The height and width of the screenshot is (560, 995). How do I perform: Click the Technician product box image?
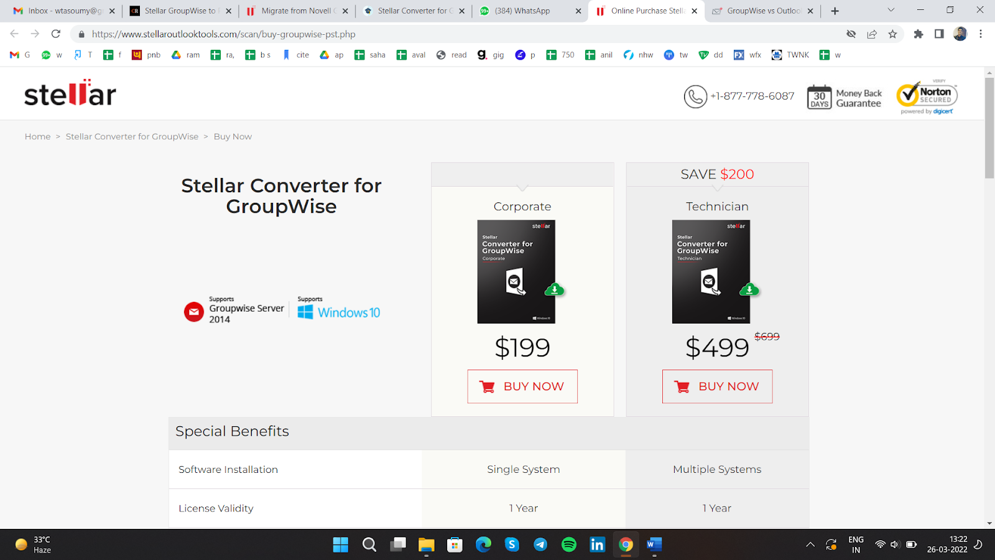[711, 271]
